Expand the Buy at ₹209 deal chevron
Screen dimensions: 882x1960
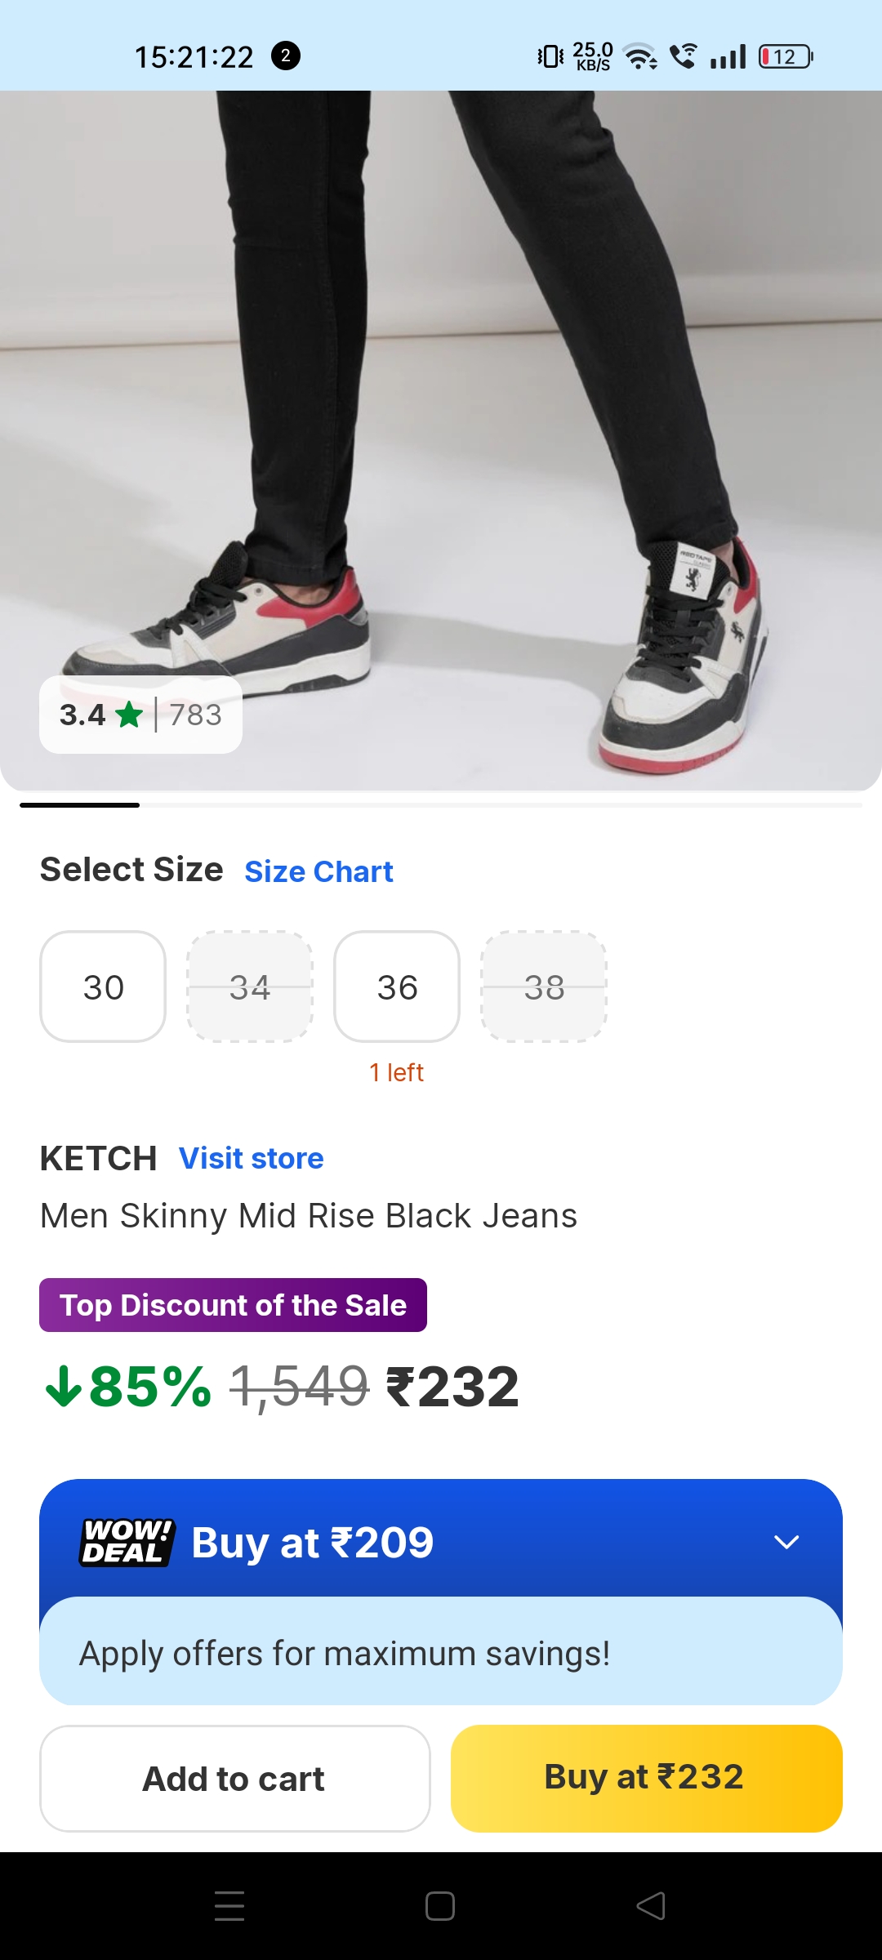click(x=786, y=1542)
